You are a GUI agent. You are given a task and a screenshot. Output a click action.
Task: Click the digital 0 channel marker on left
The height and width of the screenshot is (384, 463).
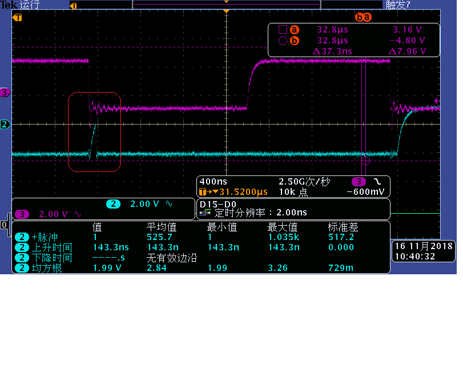(x=3, y=225)
